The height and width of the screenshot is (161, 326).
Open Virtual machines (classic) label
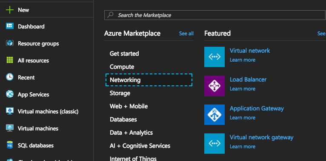point(48,111)
